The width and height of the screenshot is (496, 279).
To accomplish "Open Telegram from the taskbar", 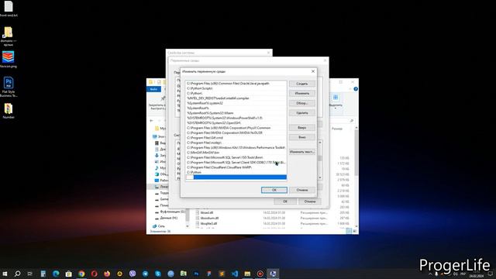I will pyautogui.click(x=145, y=274).
